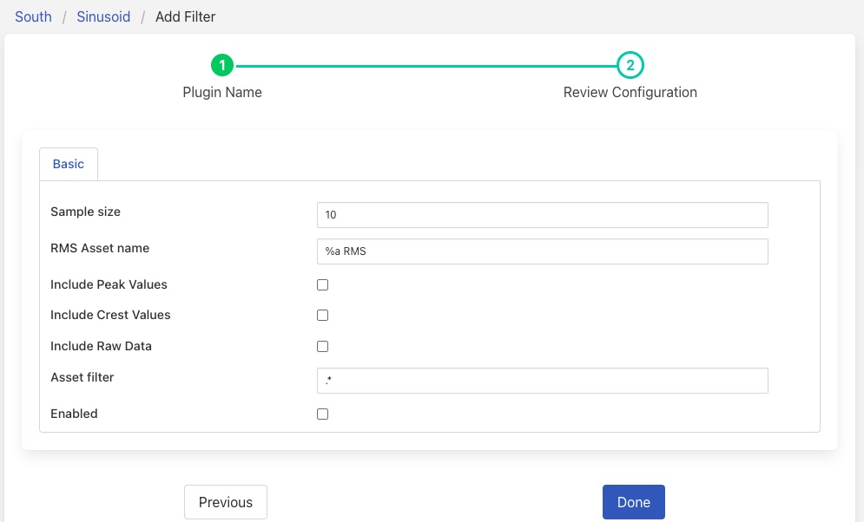Click the Review Configuration step label

[630, 92]
